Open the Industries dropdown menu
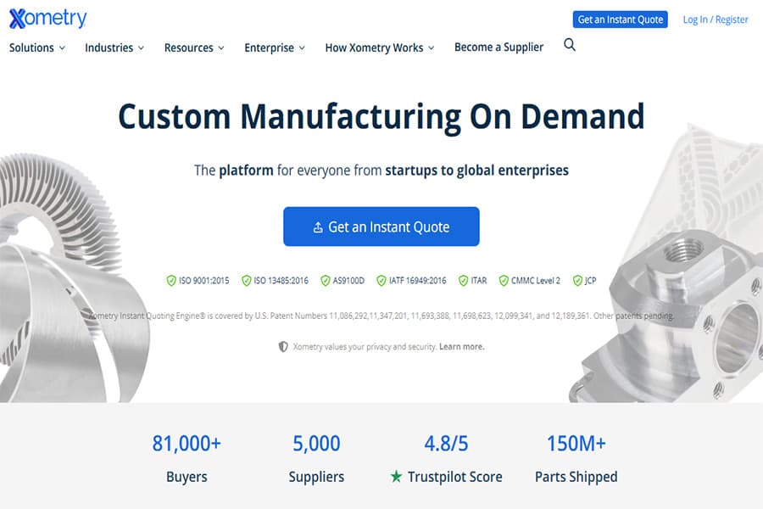The height and width of the screenshot is (509, 763). [109, 48]
